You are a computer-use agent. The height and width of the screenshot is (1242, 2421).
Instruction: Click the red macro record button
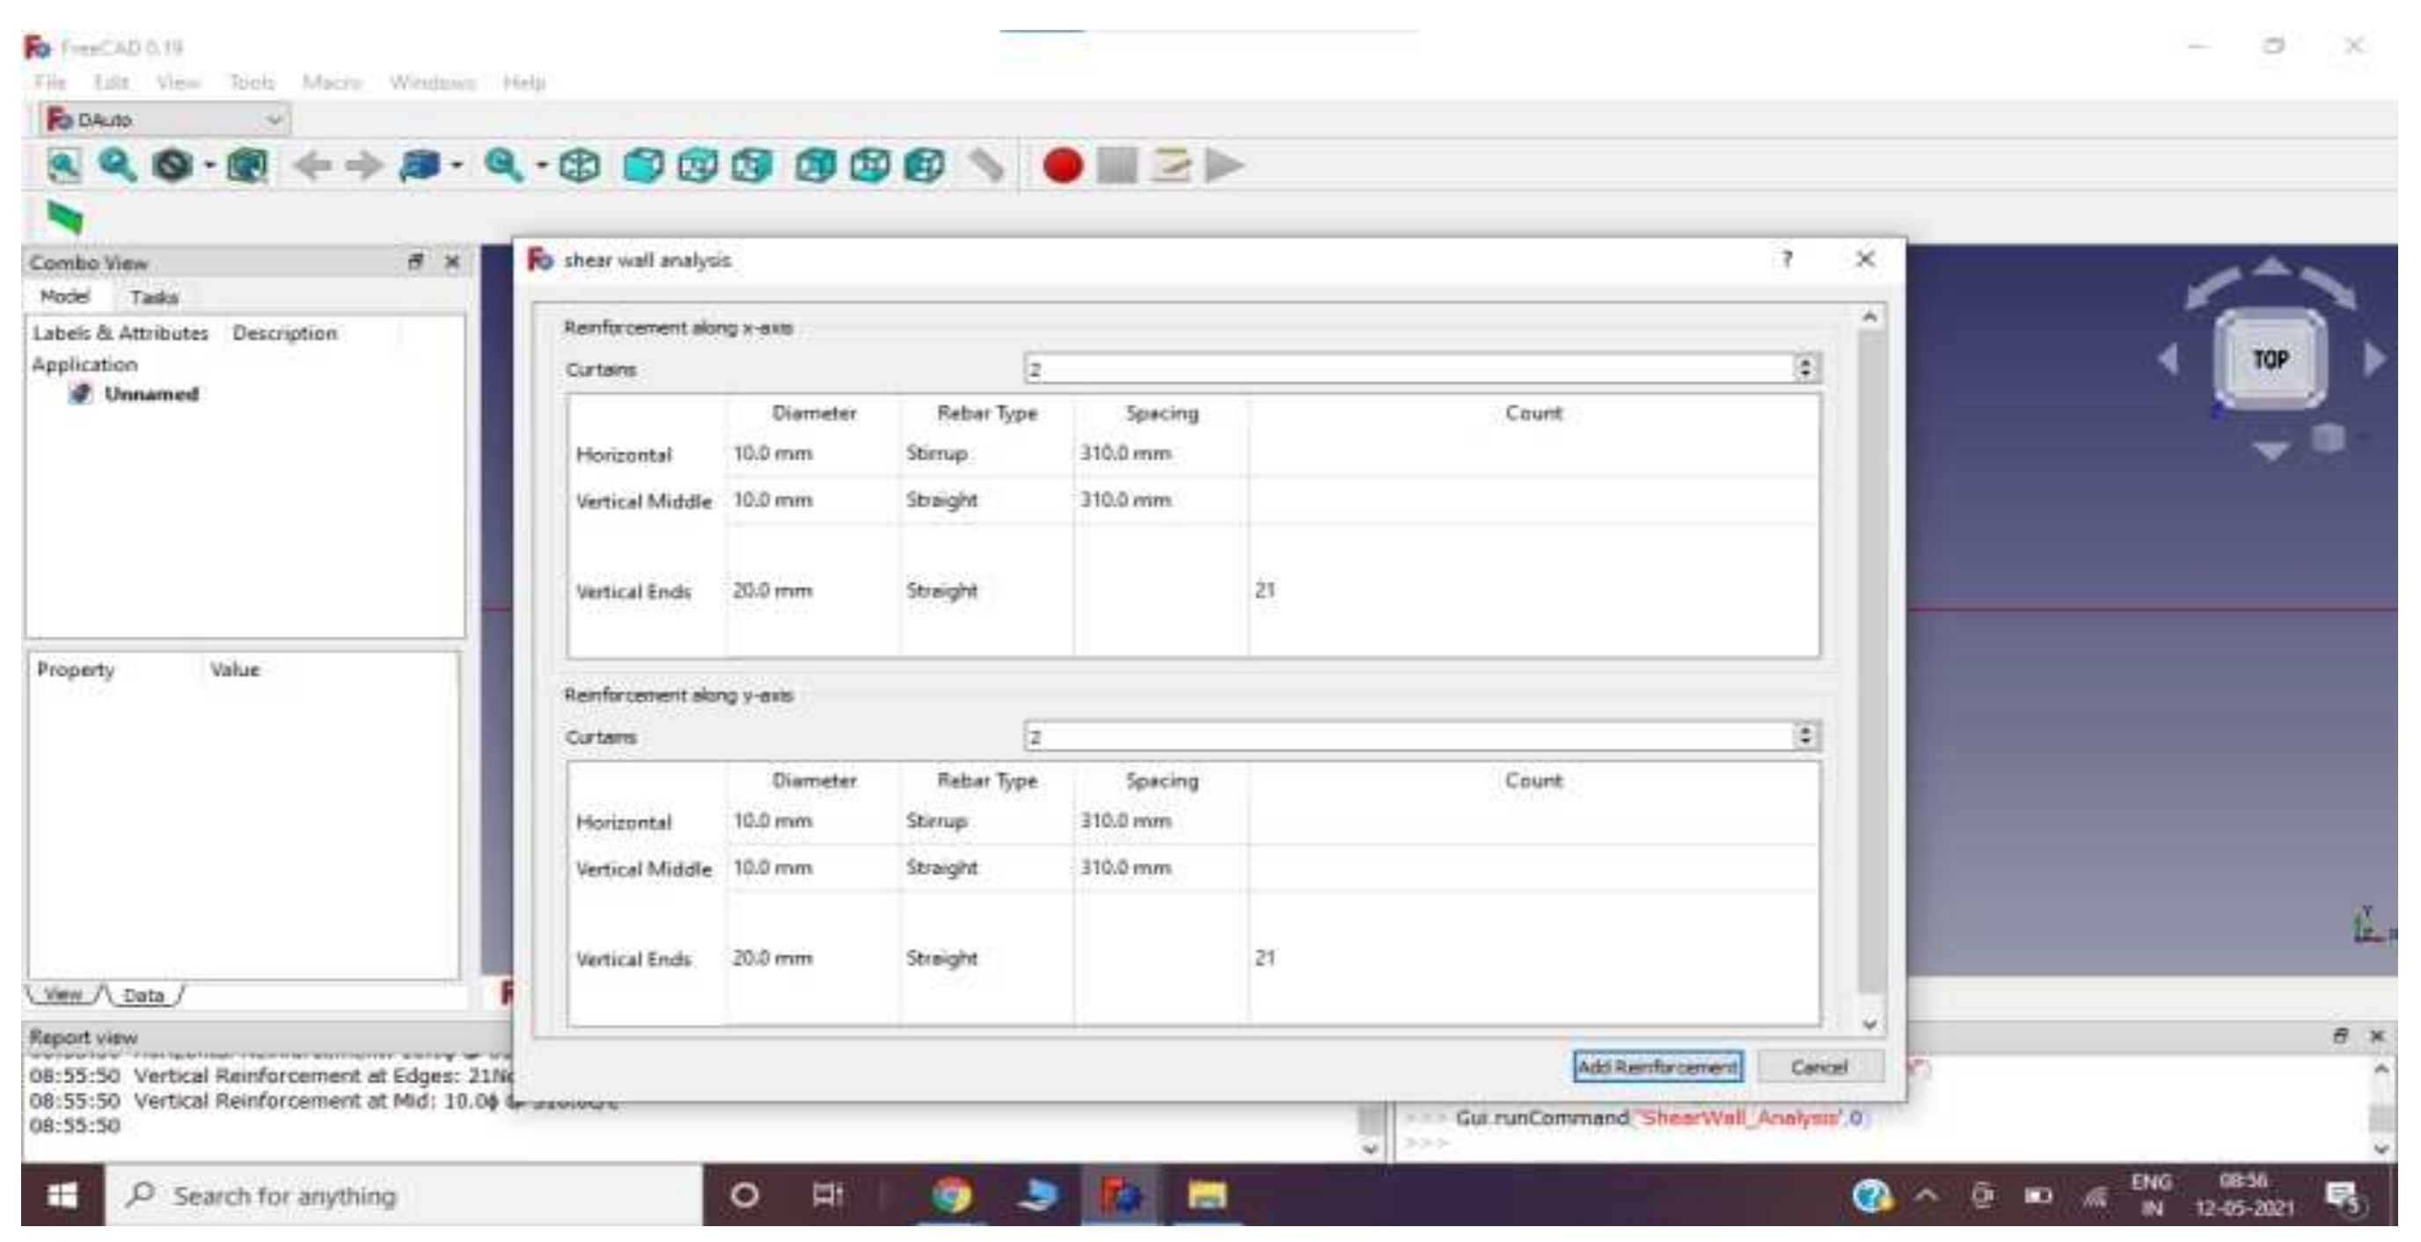click(1062, 165)
